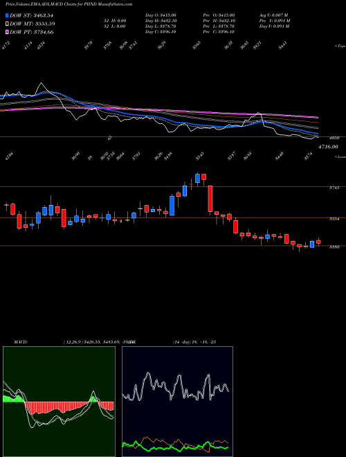Click the Day O: 3415.00 value
Viewport: 346px width, 457px height.
pyautogui.click(x=161, y=15)
